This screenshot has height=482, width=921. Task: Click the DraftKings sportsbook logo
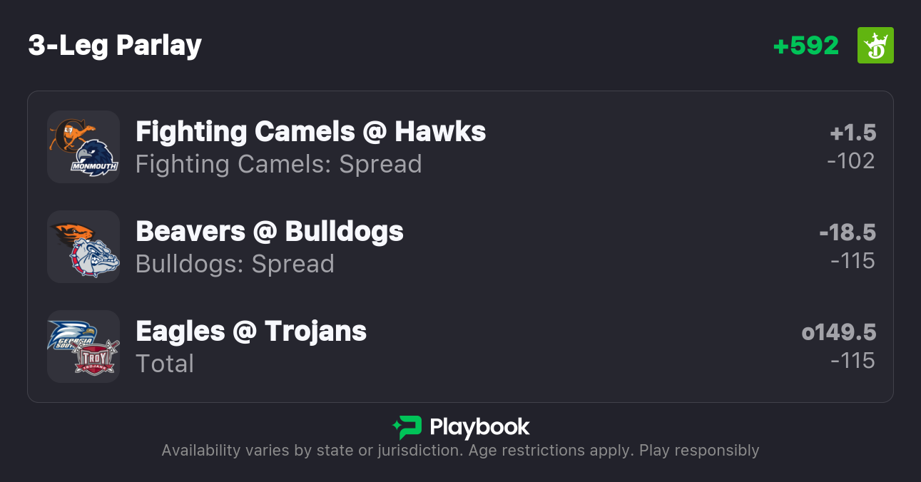click(875, 46)
